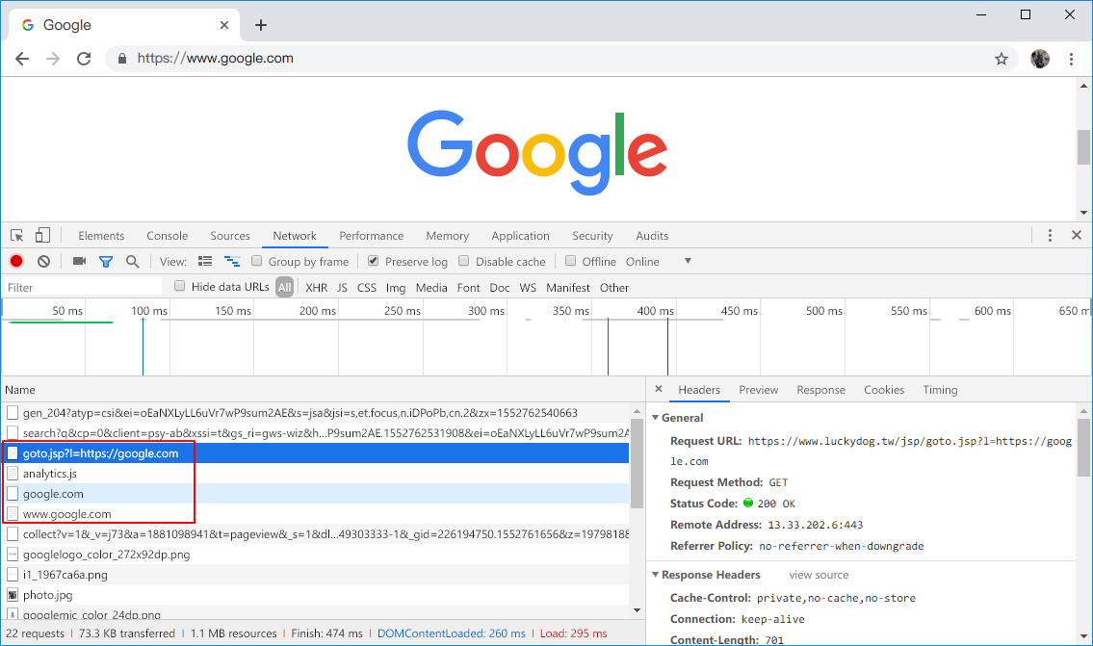Open the Memory tab

[448, 236]
